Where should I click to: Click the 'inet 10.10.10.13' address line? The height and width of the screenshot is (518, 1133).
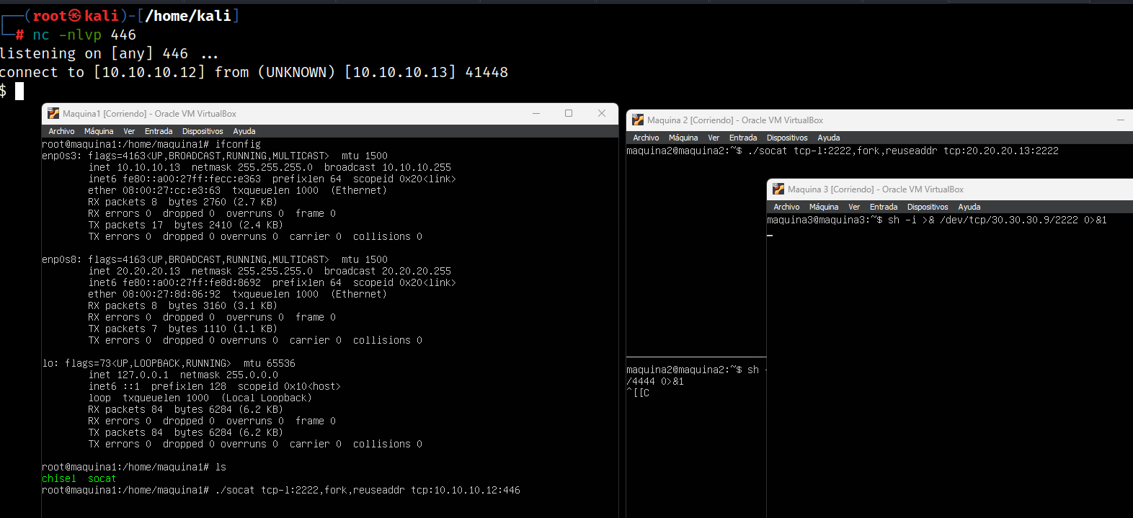point(270,167)
